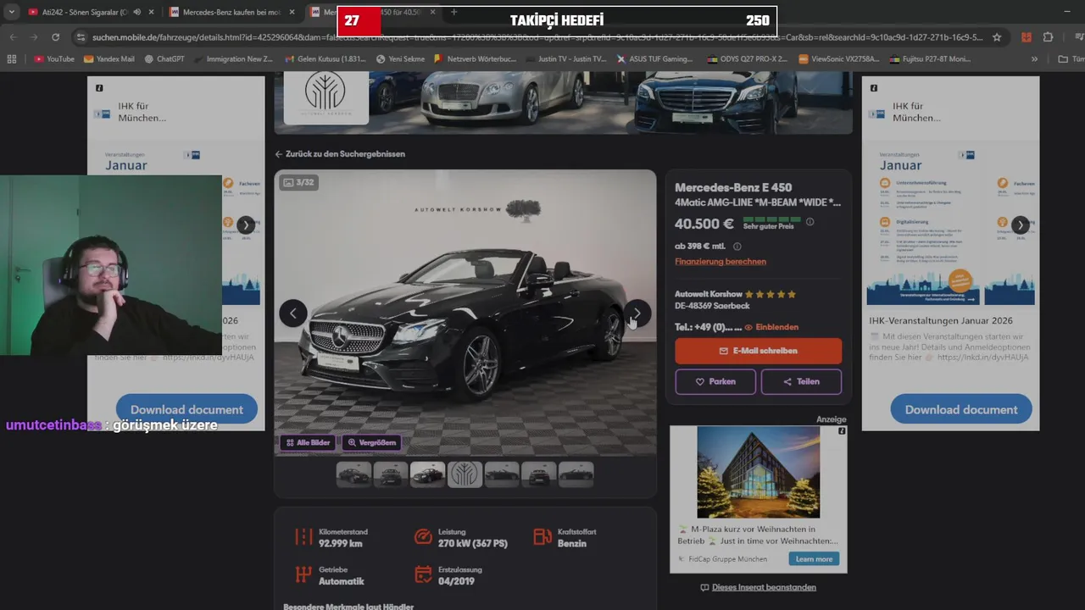1085x610 pixels.
Task: Click Learn more on M-Plaza ad
Action: click(814, 559)
